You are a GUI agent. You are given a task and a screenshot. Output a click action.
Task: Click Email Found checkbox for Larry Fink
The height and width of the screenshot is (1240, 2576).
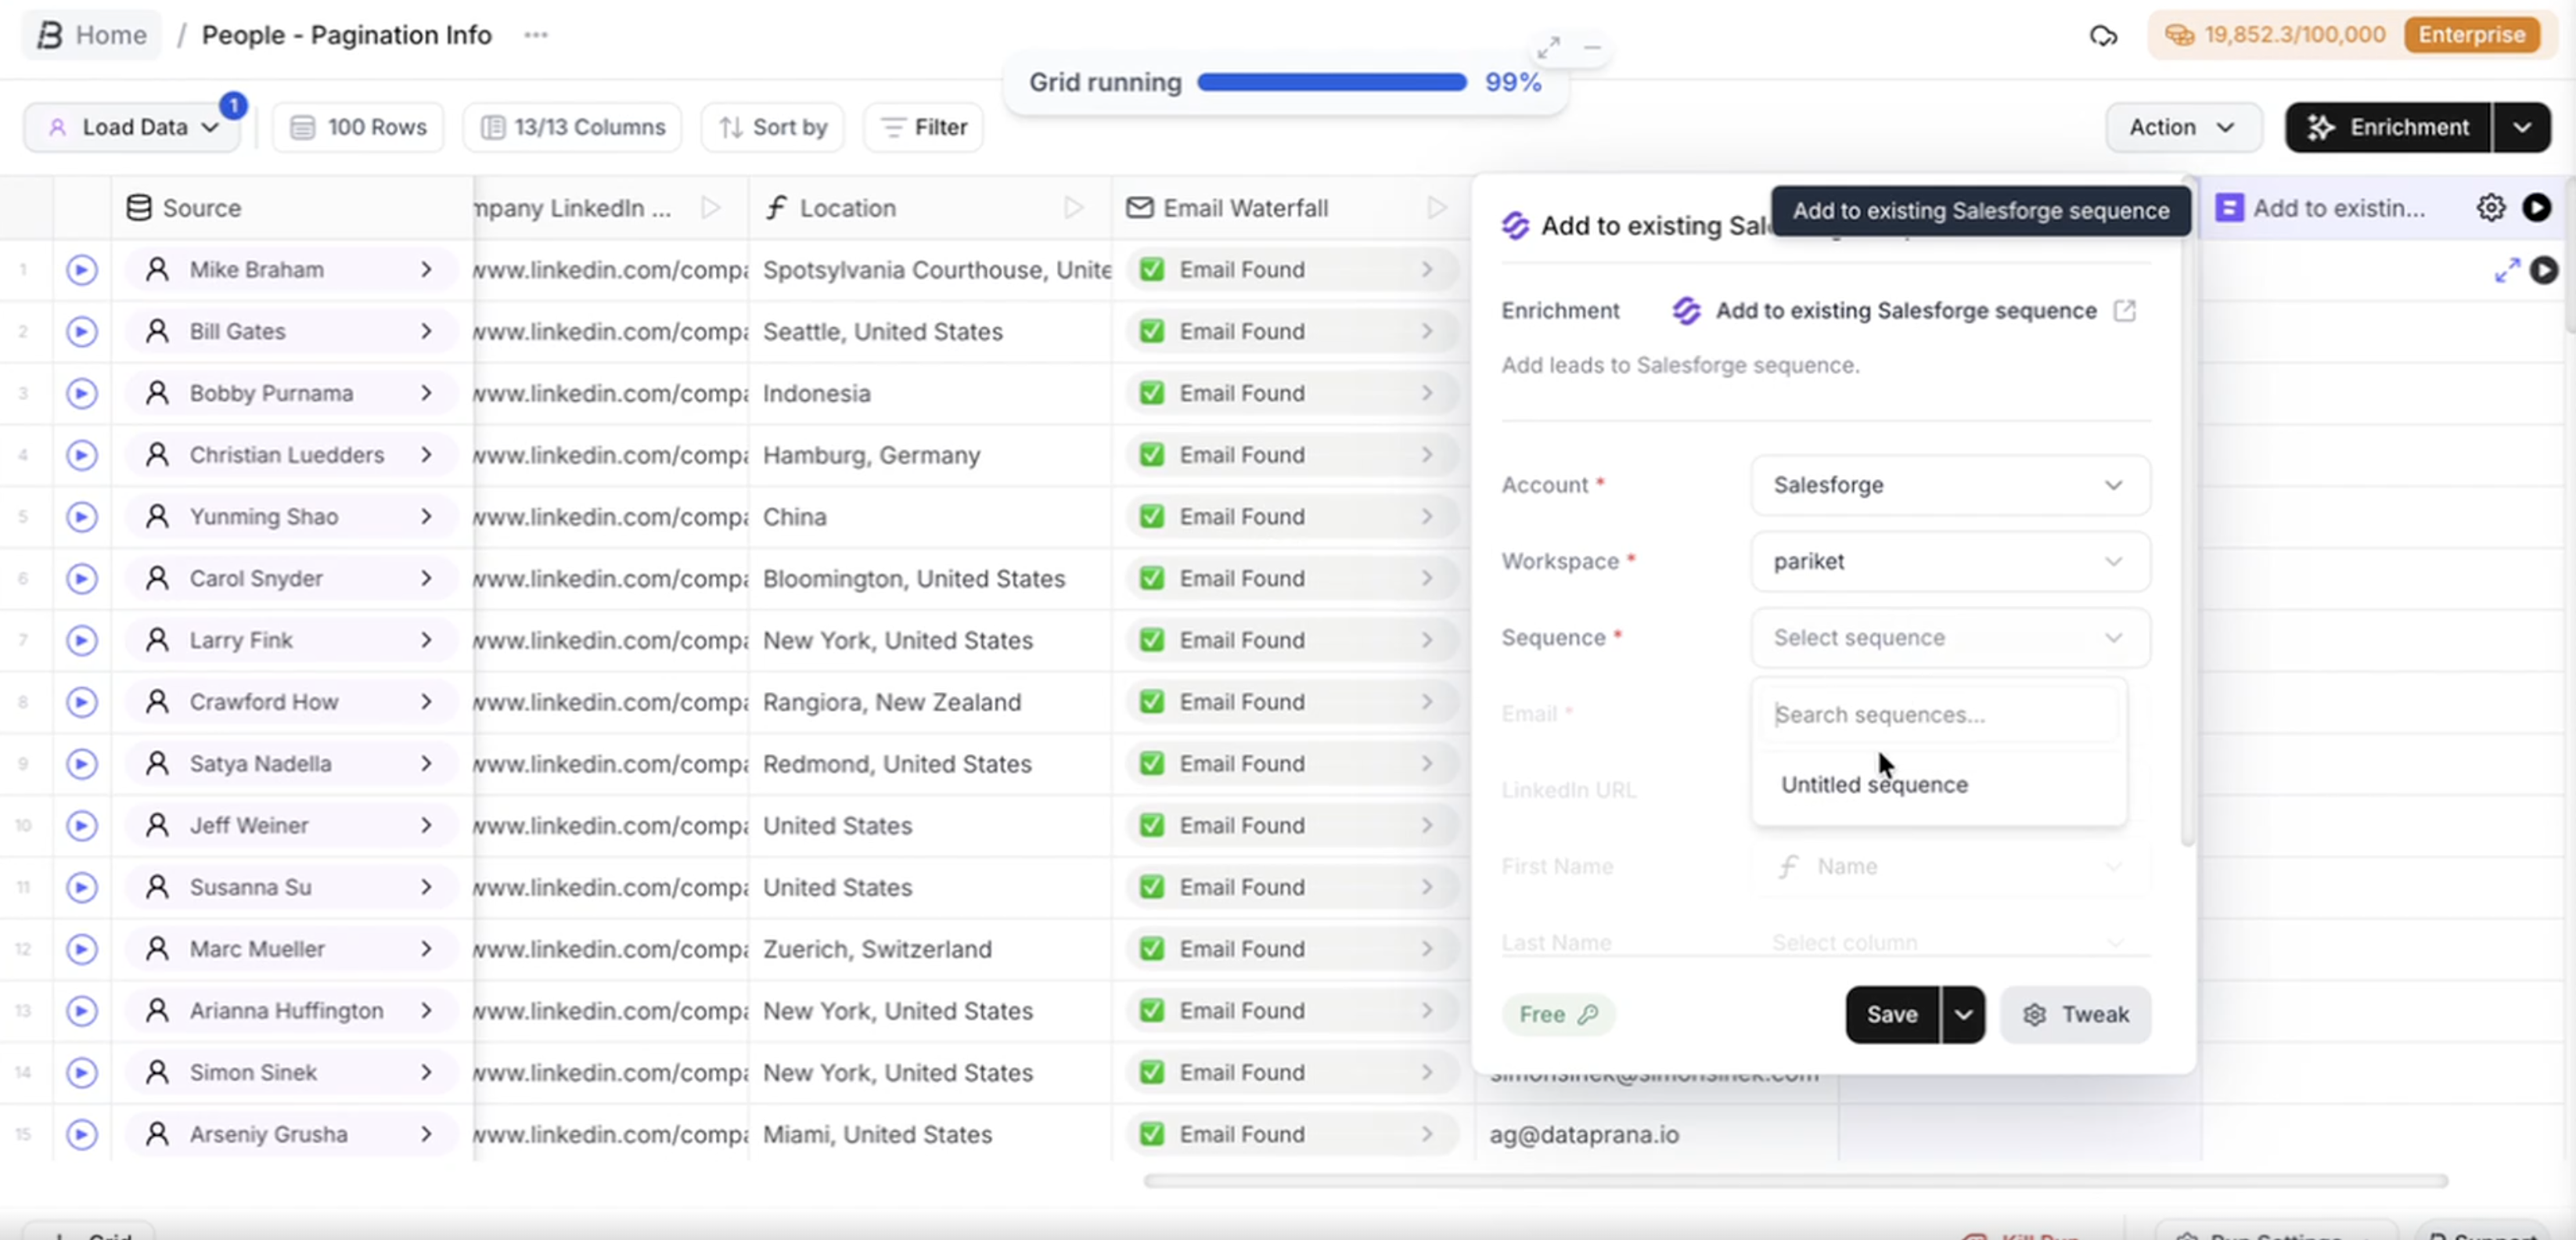click(1152, 640)
